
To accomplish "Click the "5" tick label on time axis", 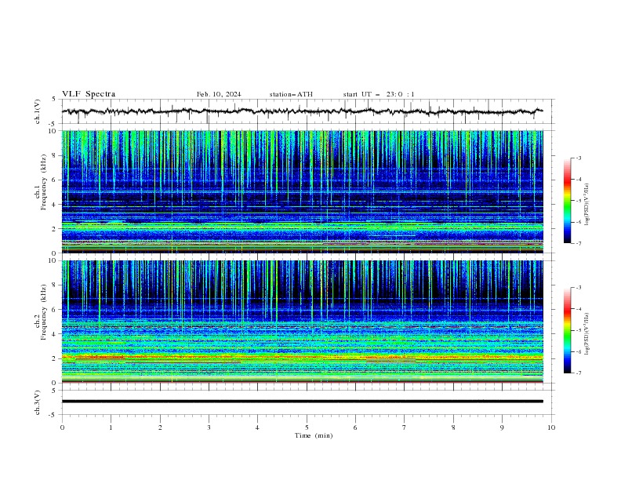I will (307, 427).
